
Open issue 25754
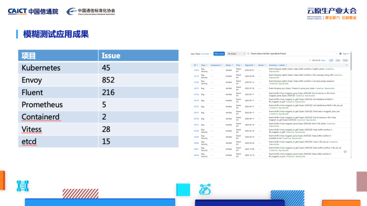(x=196, y=100)
